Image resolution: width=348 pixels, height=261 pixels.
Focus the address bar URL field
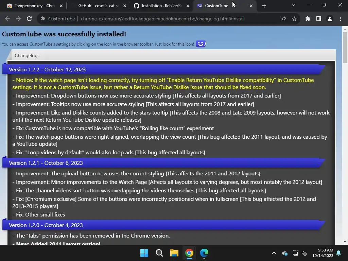point(163,19)
